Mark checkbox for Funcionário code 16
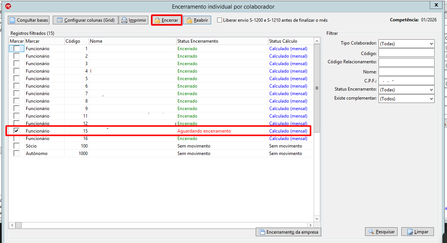447x243 pixels. tap(16, 139)
